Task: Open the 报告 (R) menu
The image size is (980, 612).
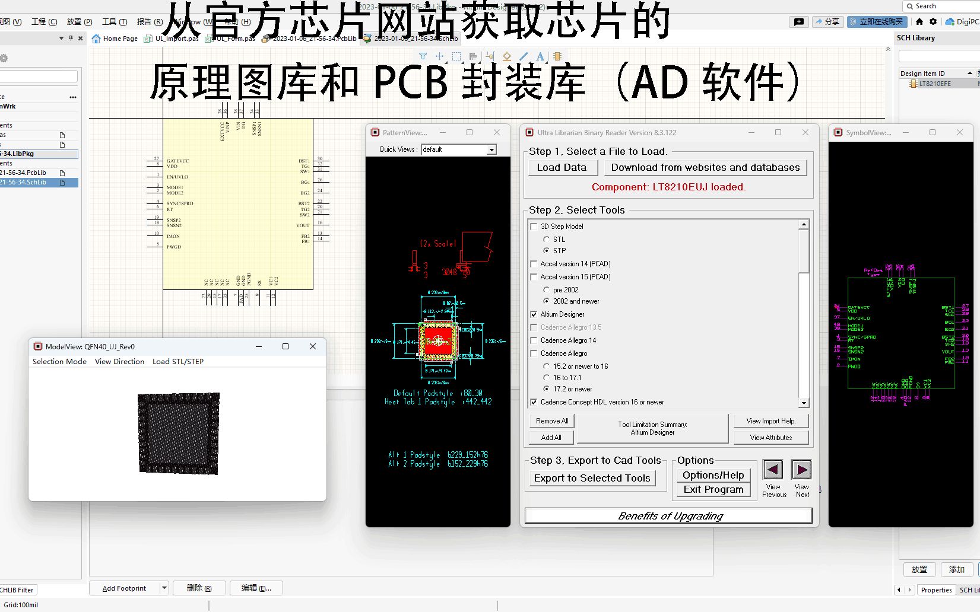Action: 150,21
